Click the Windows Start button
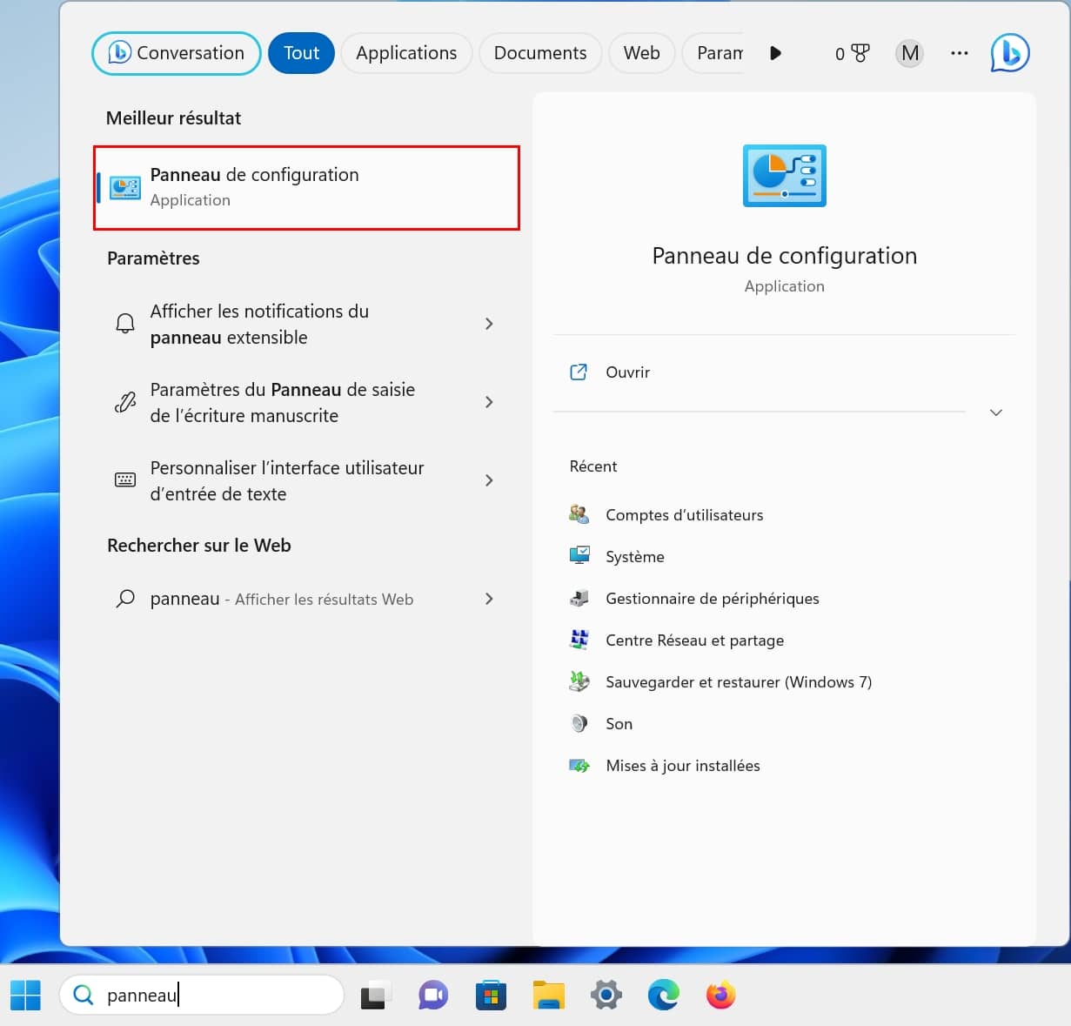The image size is (1071, 1026). (x=26, y=995)
